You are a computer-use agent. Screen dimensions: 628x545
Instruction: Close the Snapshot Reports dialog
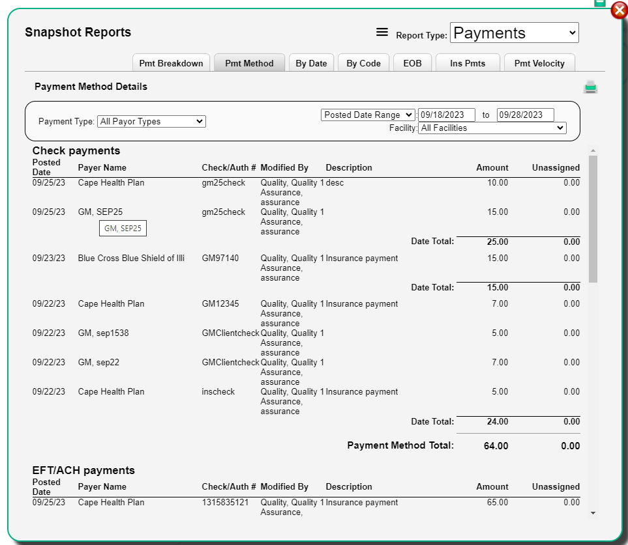(619, 10)
